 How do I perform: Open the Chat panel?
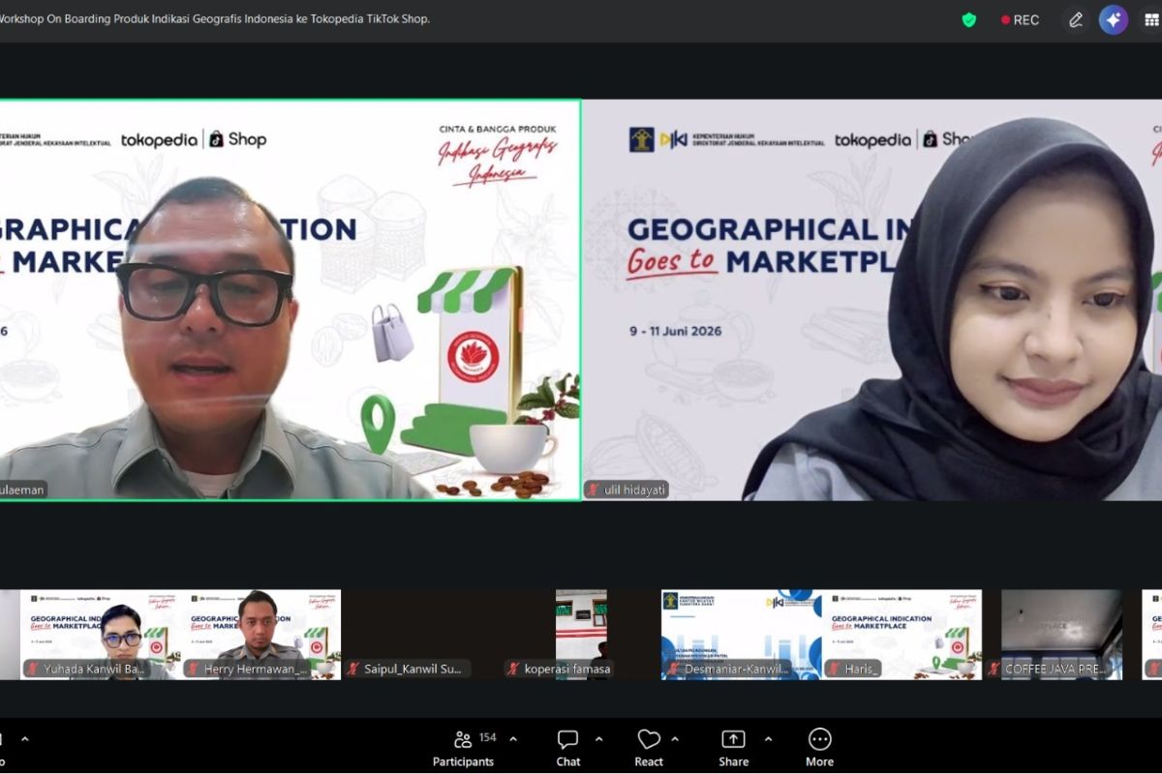(568, 748)
